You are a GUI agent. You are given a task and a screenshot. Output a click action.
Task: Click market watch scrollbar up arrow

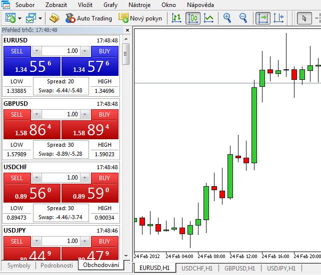coord(126,39)
